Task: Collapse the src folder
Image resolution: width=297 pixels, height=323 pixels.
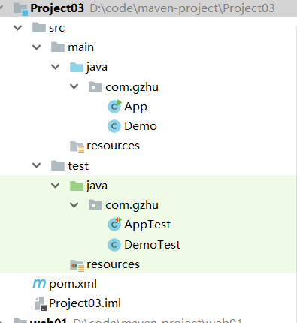Action: tap(17, 28)
